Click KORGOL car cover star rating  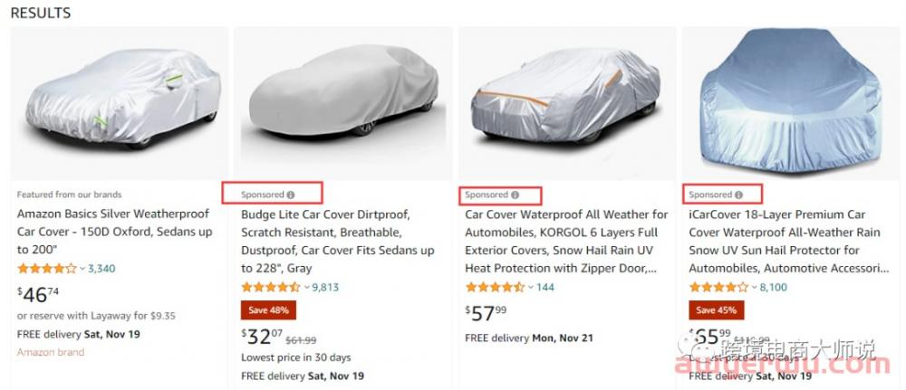(x=495, y=287)
